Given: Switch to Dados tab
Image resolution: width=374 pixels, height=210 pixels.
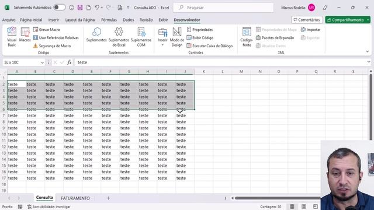Looking at the screenshot, I should coord(129,20).
